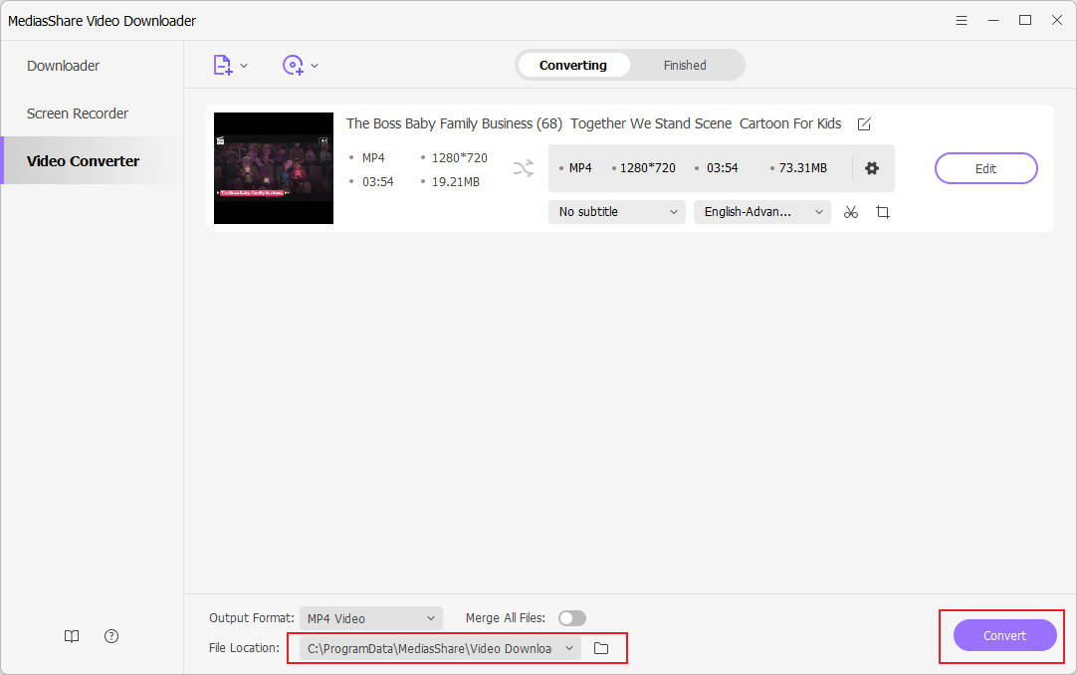This screenshot has height=675, width=1077.
Task: Click the Boss Baby video thumbnail
Action: point(274,168)
